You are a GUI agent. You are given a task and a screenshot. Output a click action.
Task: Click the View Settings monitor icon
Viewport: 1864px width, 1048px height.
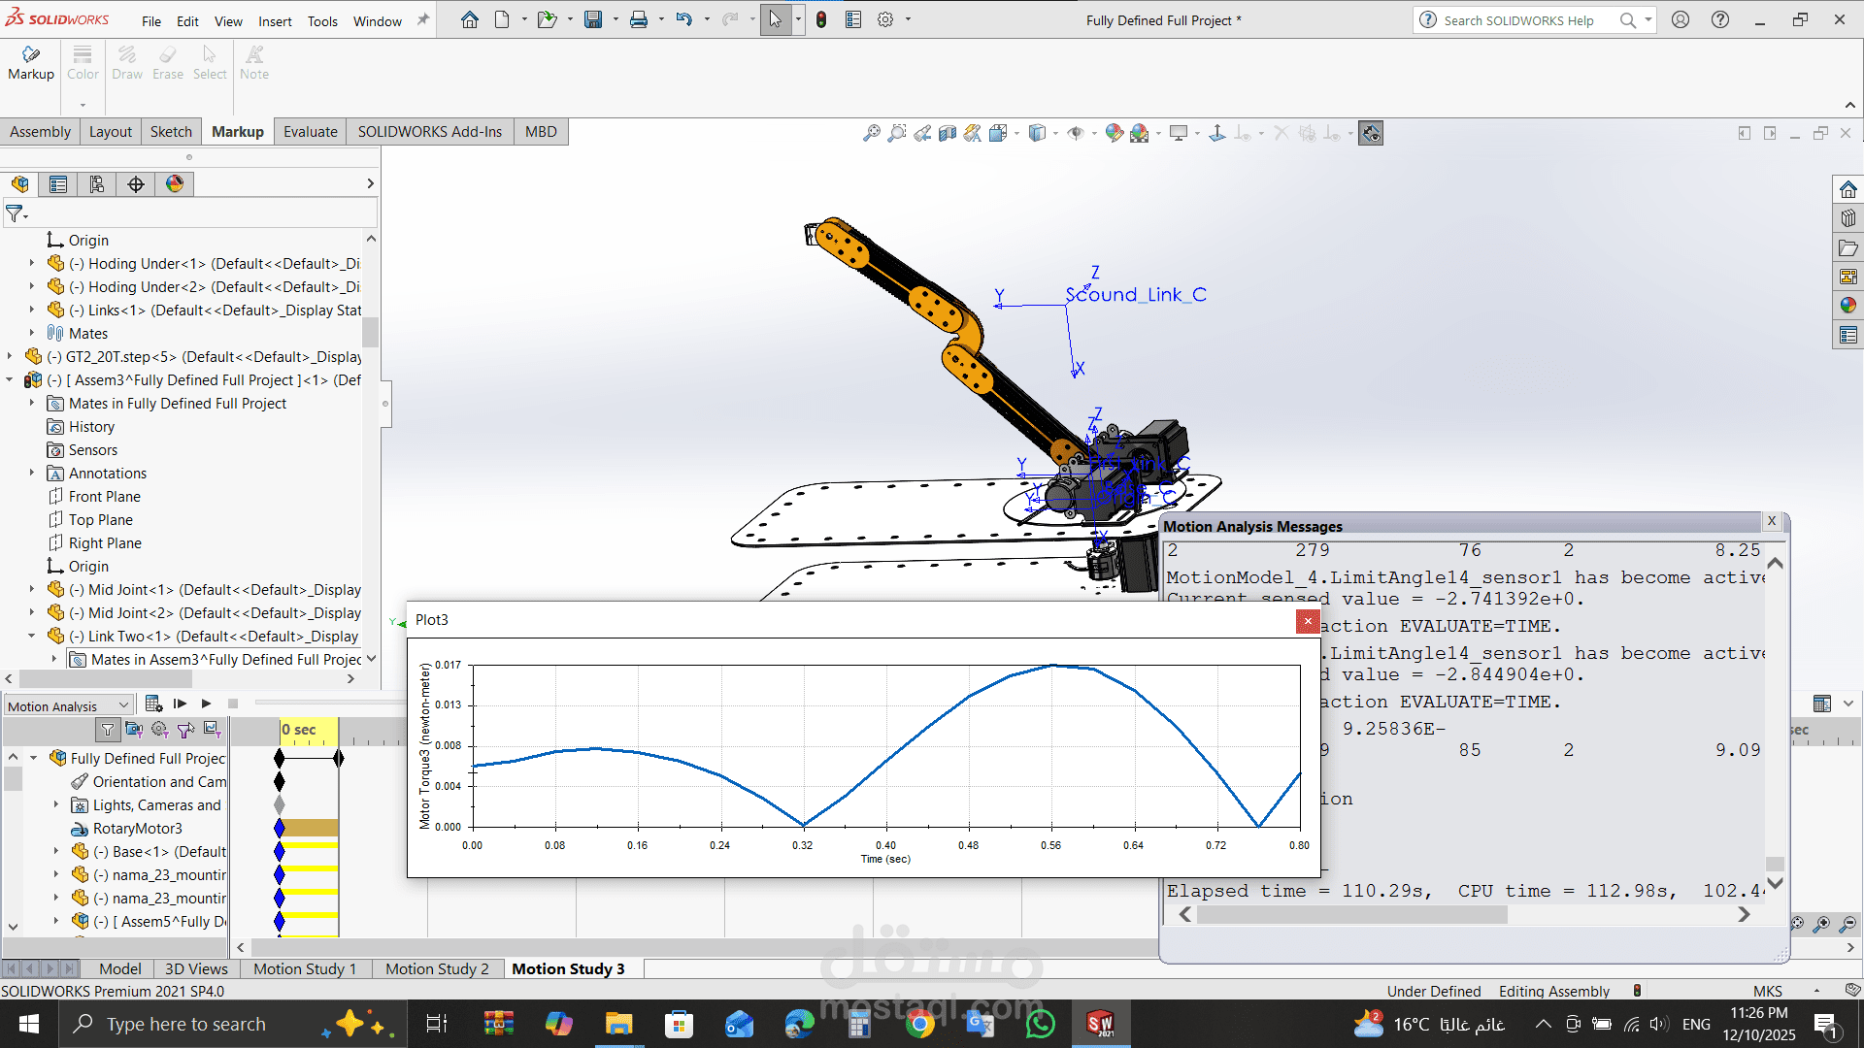pos(1179,133)
